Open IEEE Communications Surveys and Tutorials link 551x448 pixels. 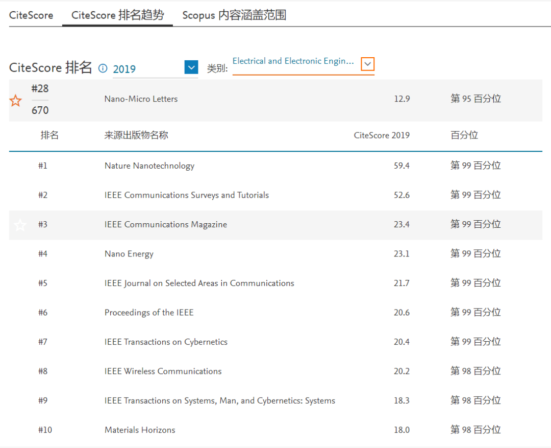tap(187, 195)
